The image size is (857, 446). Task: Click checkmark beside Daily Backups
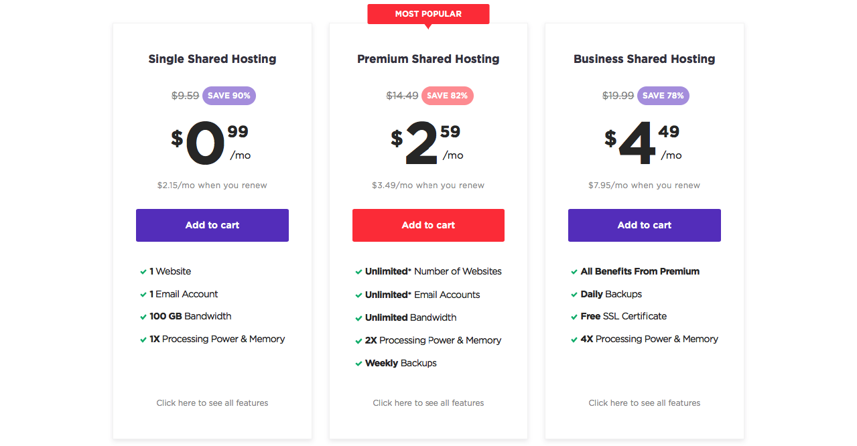pos(574,295)
